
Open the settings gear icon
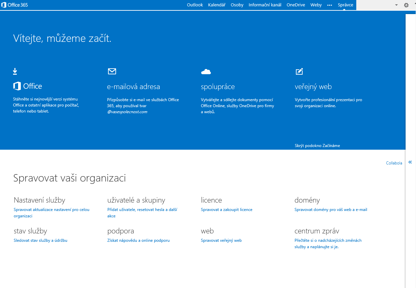click(x=406, y=5)
